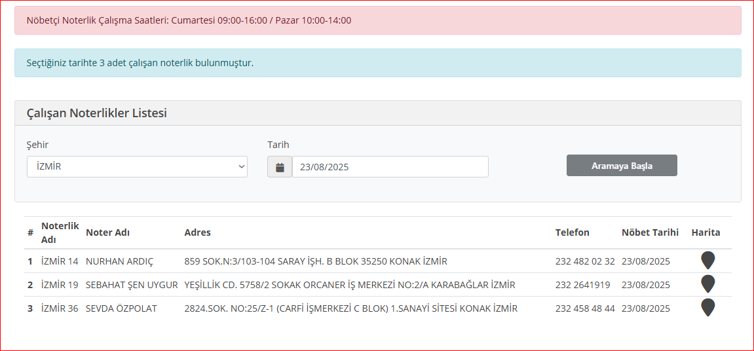Click the İZMİR 36 notary office cell

tap(60, 308)
